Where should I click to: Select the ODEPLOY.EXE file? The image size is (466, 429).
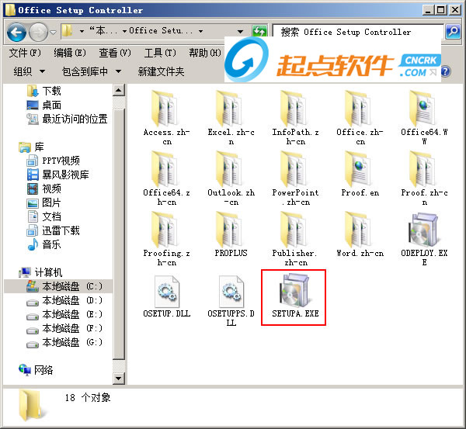(x=424, y=239)
